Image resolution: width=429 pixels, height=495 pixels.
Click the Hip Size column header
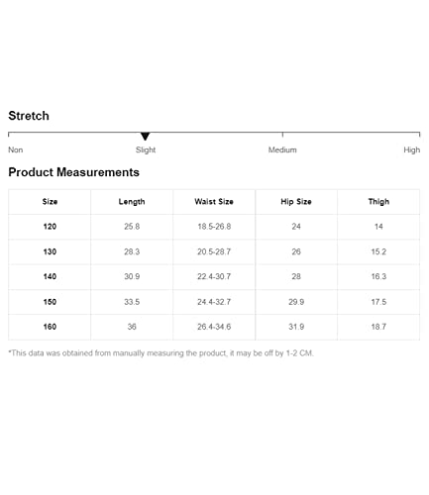click(x=296, y=202)
